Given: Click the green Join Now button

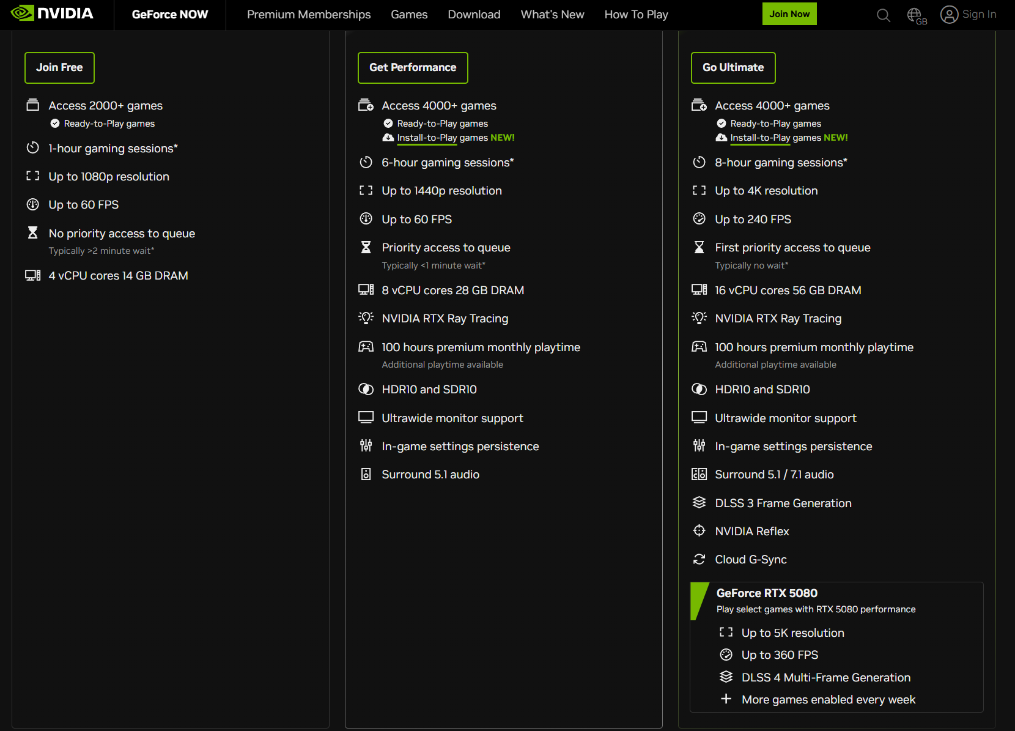Looking at the screenshot, I should click(x=789, y=14).
